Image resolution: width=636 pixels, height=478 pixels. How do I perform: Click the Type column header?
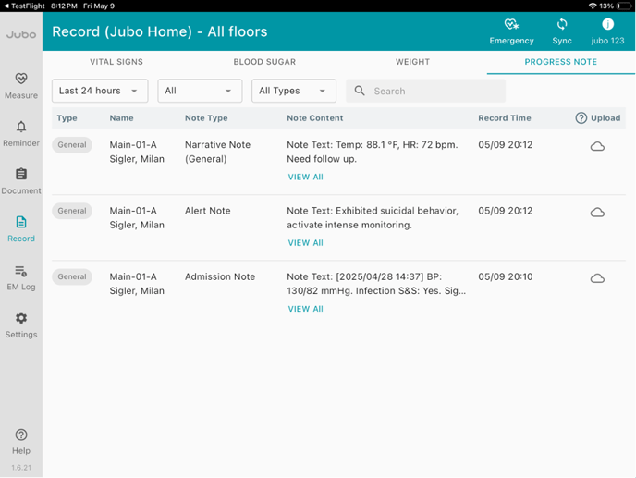pos(67,118)
